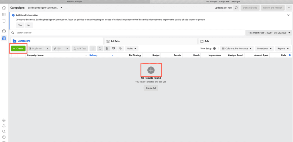This screenshot has width=293, height=142.
Task: Click the refresh icon near Updated just now
Action: pyautogui.click(x=236, y=8)
